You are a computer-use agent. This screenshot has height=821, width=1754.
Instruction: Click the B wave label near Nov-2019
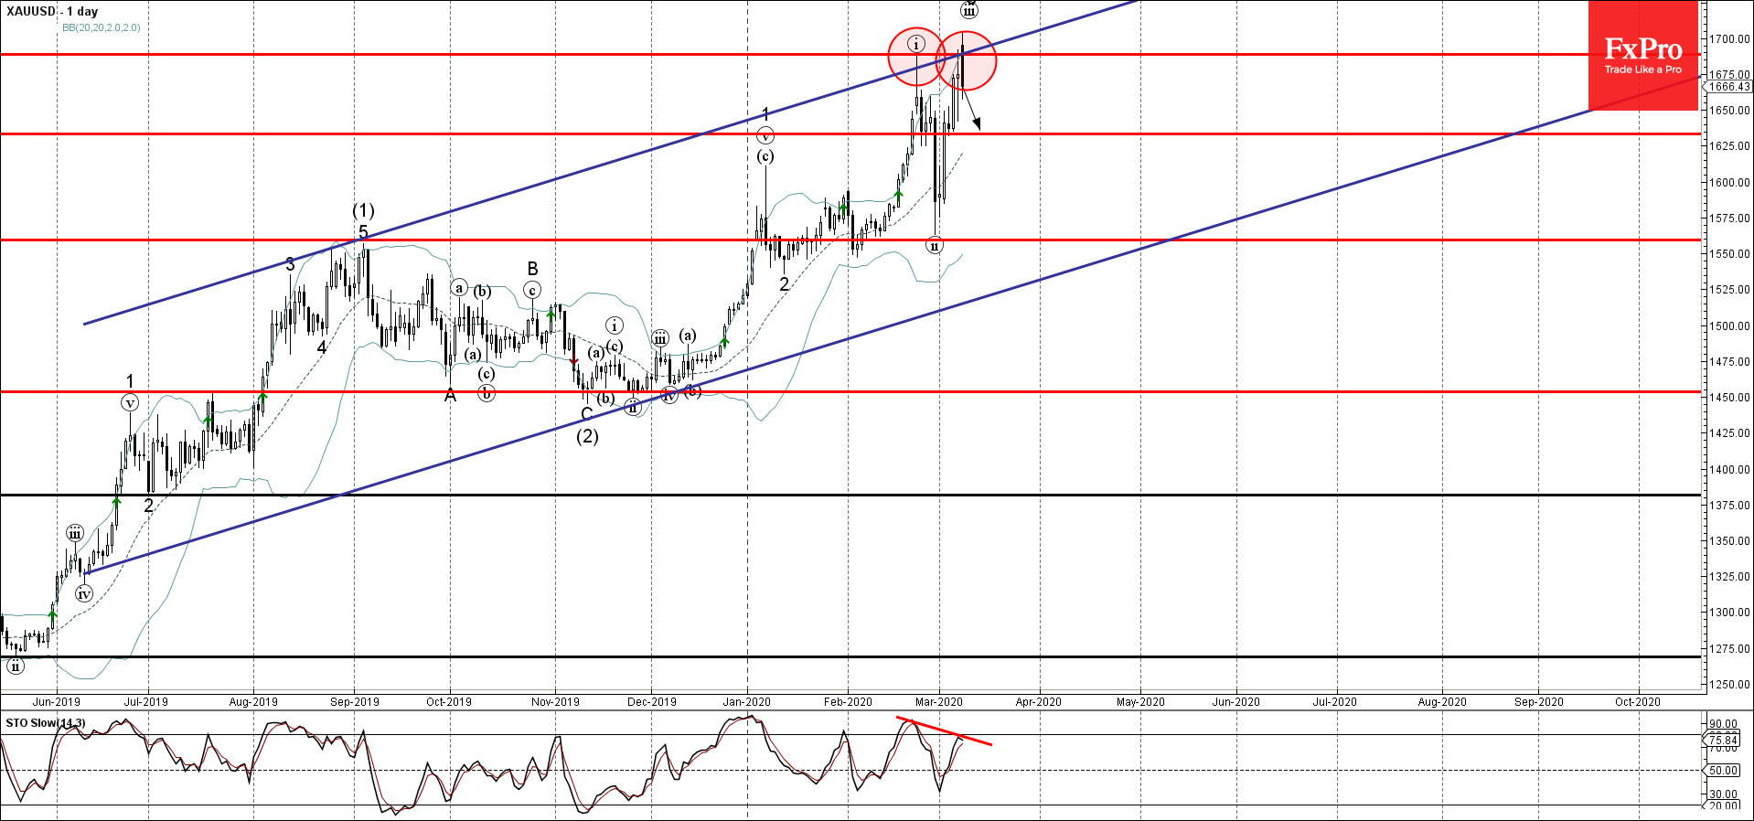tap(532, 269)
